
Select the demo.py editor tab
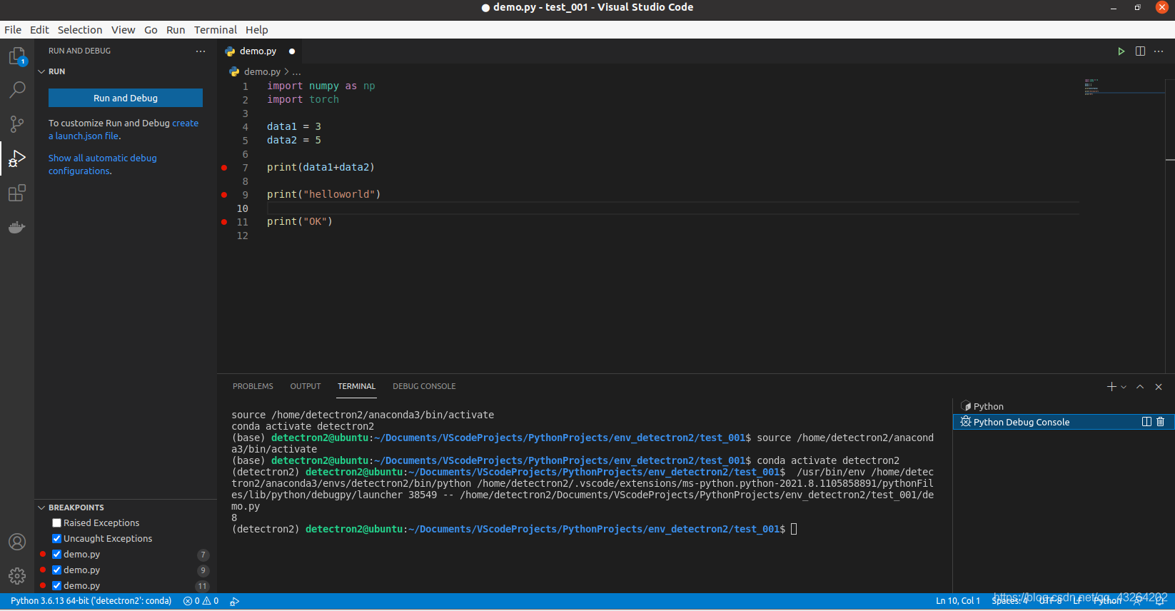point(260,51)
